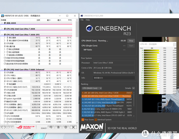The image size is (179, 139).
Task: Open the Help menu in Cinebench
Action: point(88,20)
